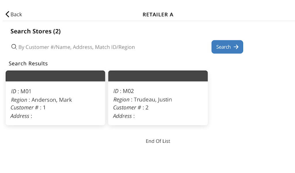Viewport: 295px width, 173px height.
Task: Click the Search Results label
Action: (x=28, y=63)
